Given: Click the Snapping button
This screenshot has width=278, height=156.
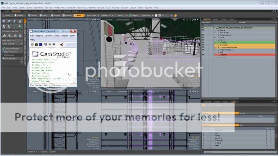Looking at the screenshot, I should point(134,16).
